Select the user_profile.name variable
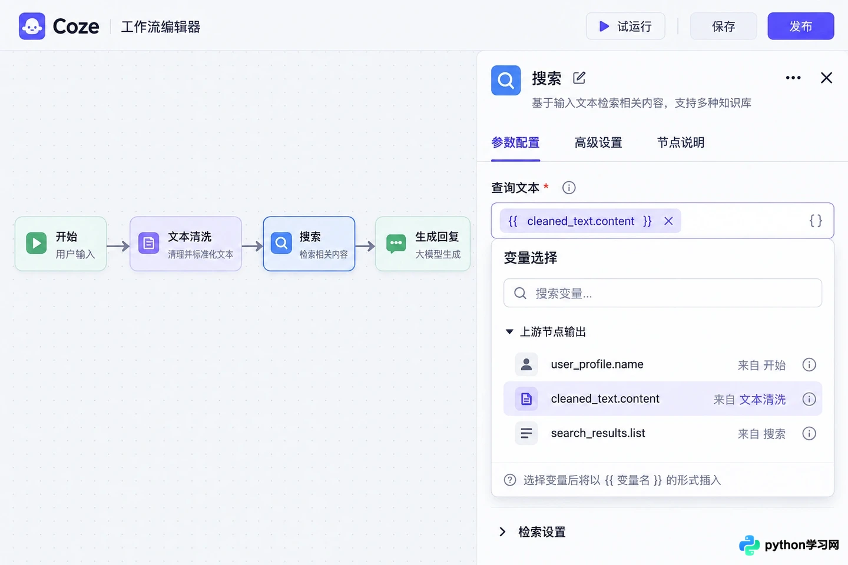 coord(662,365)
